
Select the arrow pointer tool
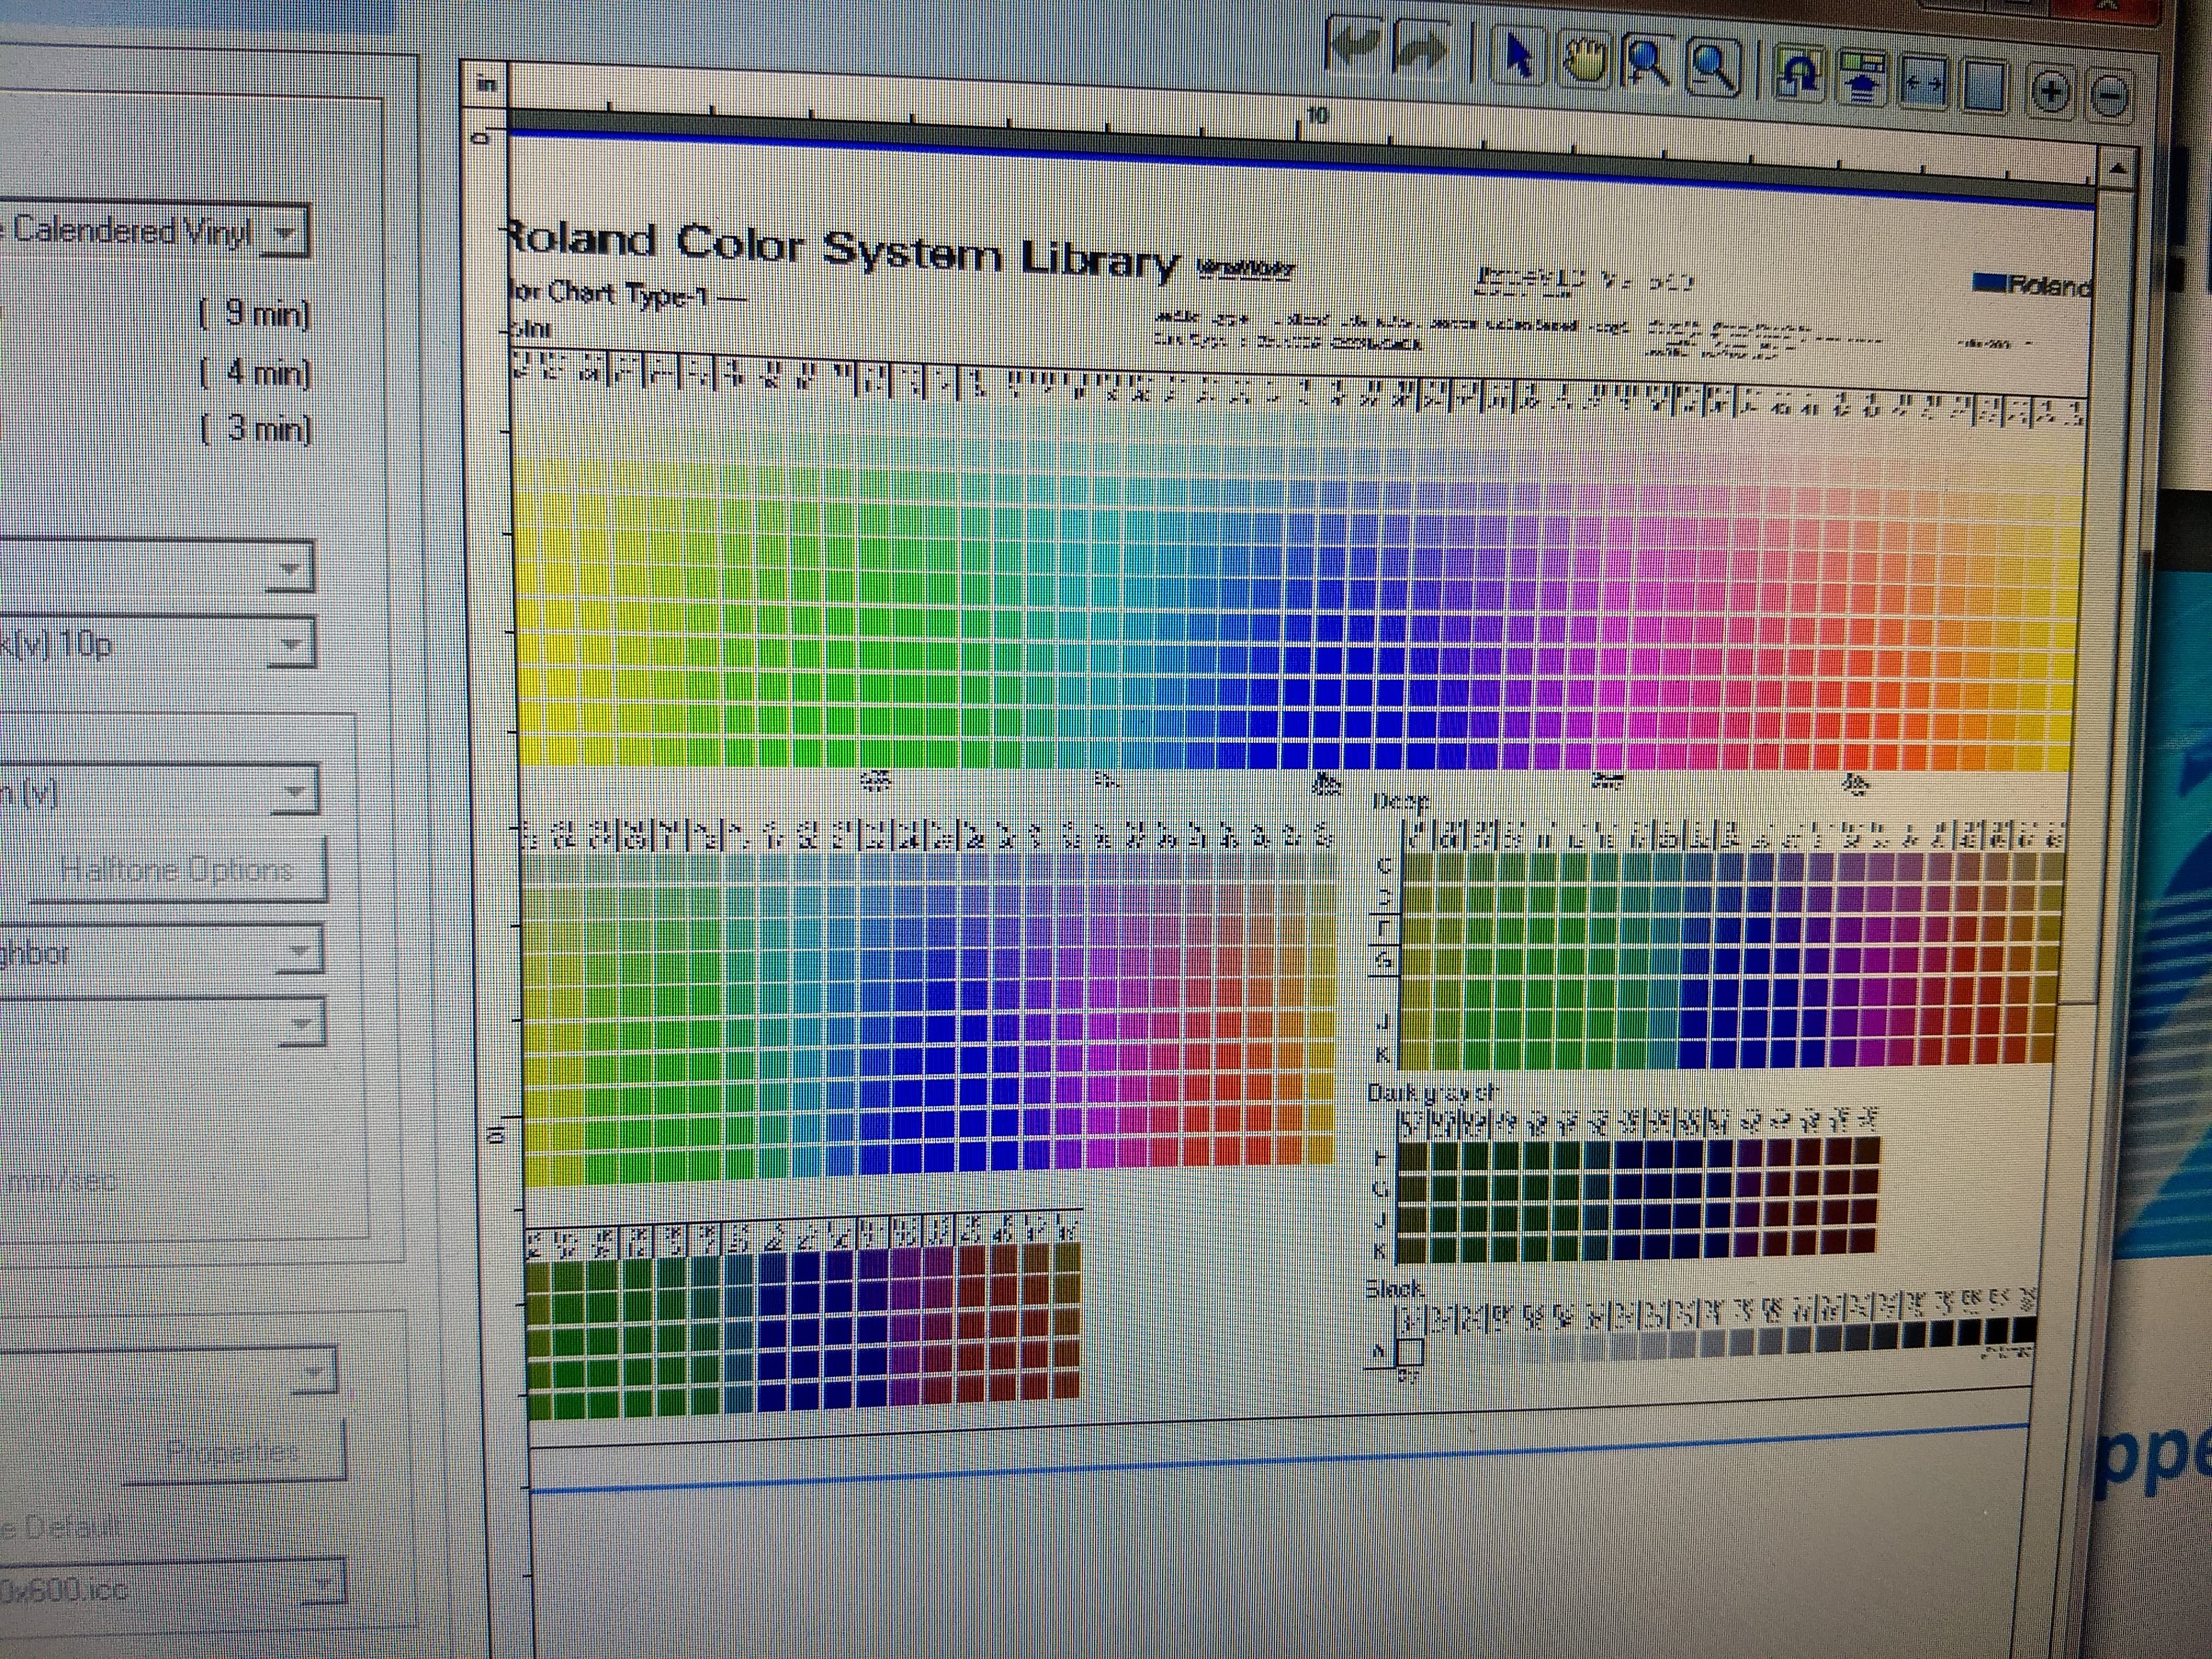click(x=1519, y=56)
